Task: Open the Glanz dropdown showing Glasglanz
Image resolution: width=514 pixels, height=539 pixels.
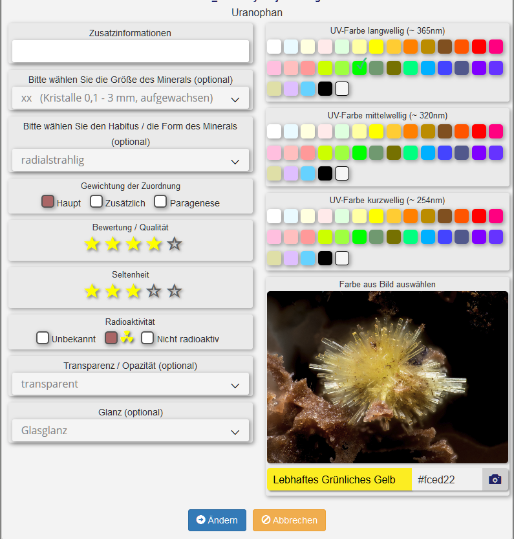Action: pyautogui.click(x=130, y=430)
